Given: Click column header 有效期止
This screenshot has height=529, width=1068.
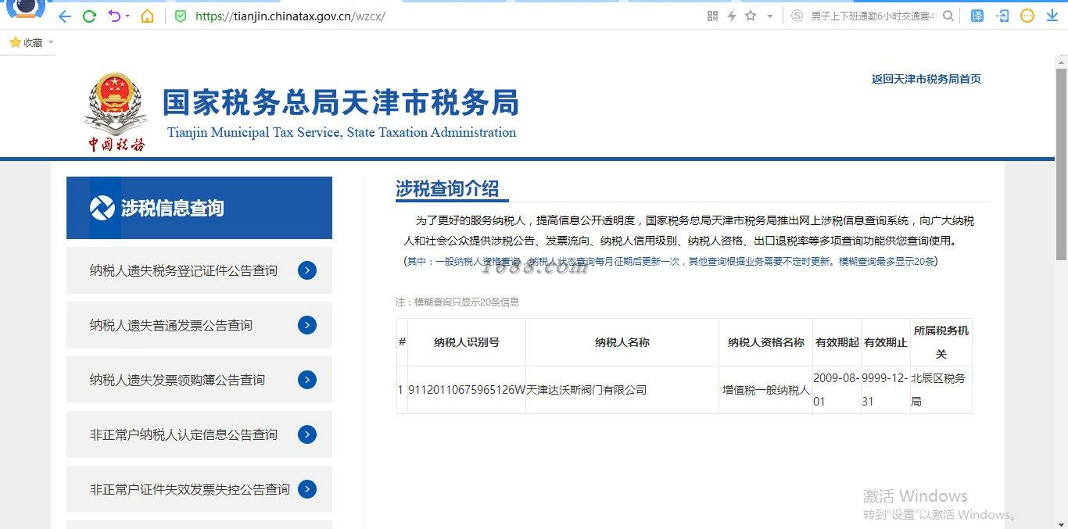Looking at the screenshot, I should coord(886,342).
